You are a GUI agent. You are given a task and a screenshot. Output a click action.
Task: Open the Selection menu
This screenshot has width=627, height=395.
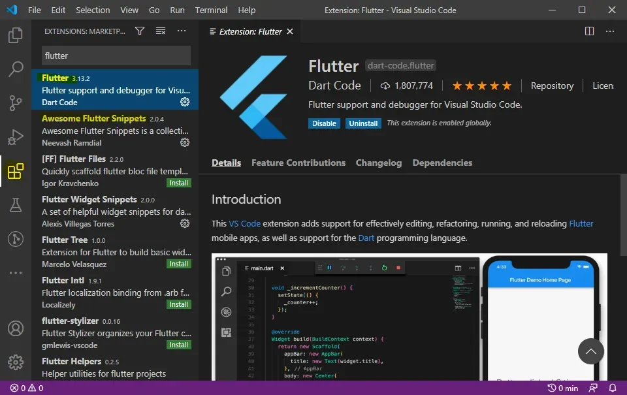coord(93,10)
